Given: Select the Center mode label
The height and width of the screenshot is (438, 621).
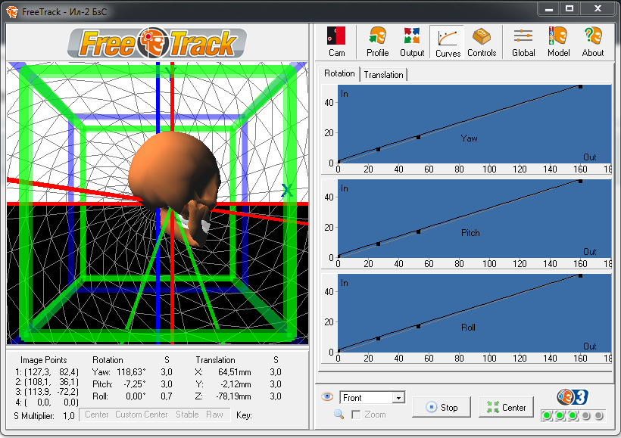Looking at the screenshot, I should [x=97, y=415].
